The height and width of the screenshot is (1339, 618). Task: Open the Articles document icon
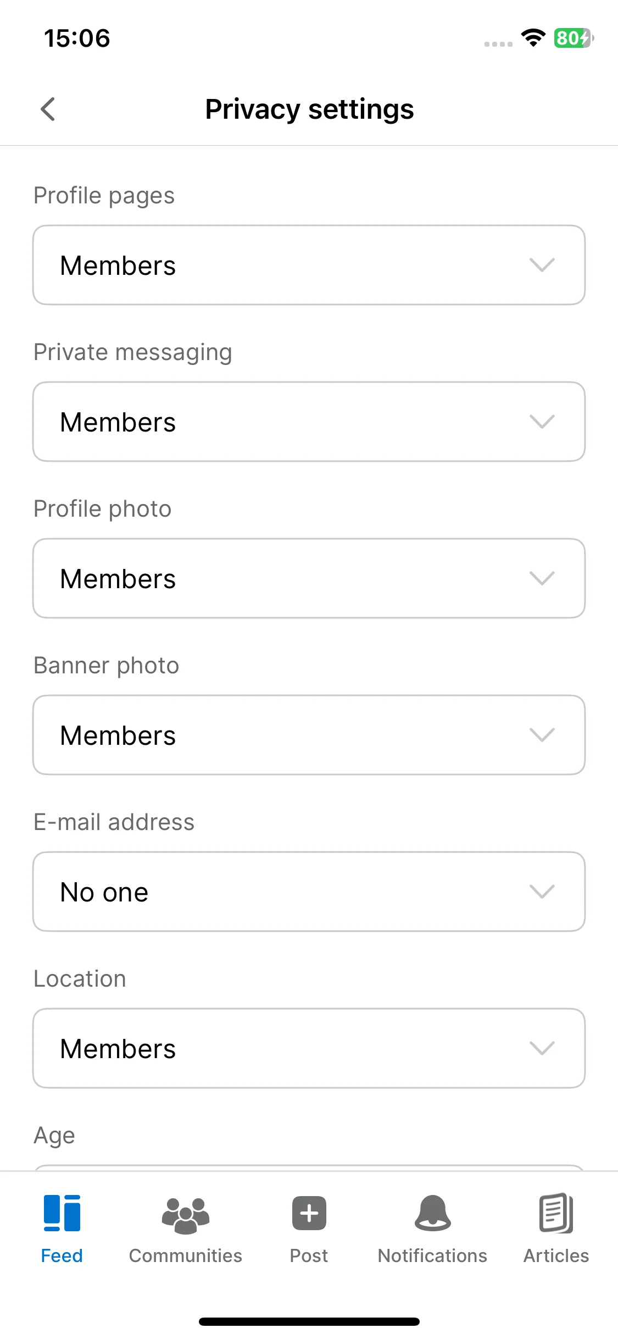click(556, 1213)
